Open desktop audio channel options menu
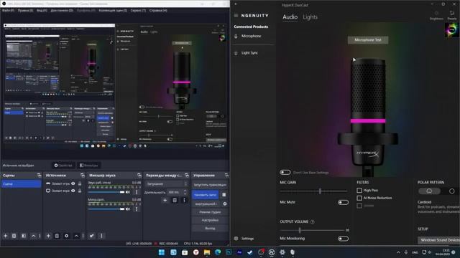Viewport: 460px width, 258px height. 137,192
